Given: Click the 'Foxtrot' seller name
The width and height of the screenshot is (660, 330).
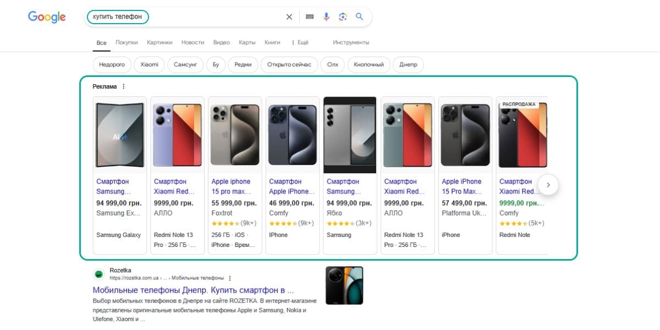Looking at the screenshot, I should point(222,213).
